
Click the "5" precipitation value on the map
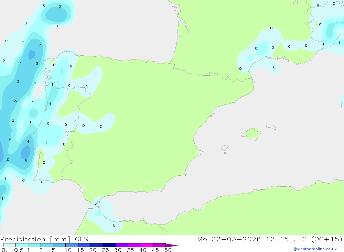click(x=26, y=161)
